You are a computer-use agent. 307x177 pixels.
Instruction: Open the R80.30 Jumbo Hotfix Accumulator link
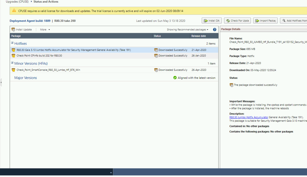(x=249, y=117)
